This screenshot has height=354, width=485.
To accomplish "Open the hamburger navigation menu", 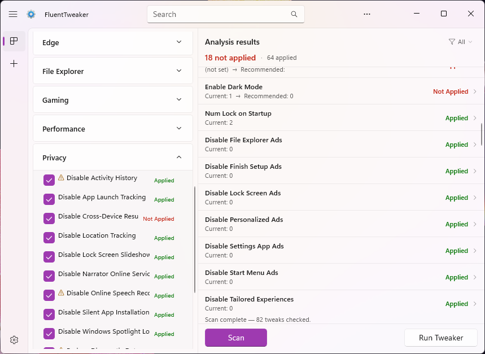I will coord(13,14).
